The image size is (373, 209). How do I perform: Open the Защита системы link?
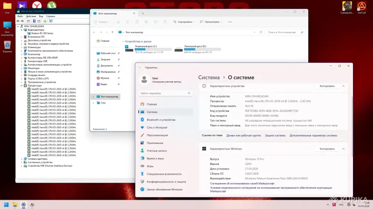(275, 136)
